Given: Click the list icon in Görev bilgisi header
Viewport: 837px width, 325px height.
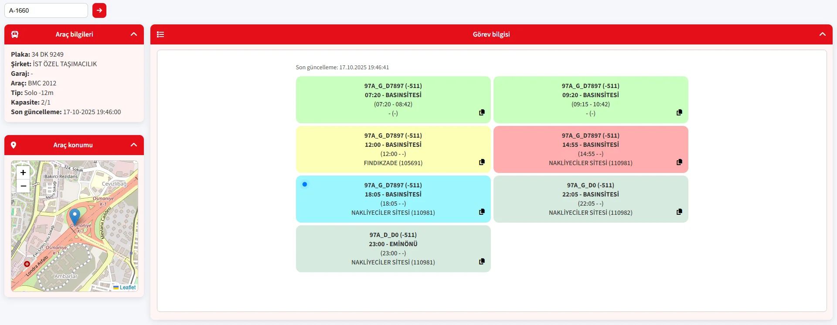Looking at the screenshot, I should [160, 34].
